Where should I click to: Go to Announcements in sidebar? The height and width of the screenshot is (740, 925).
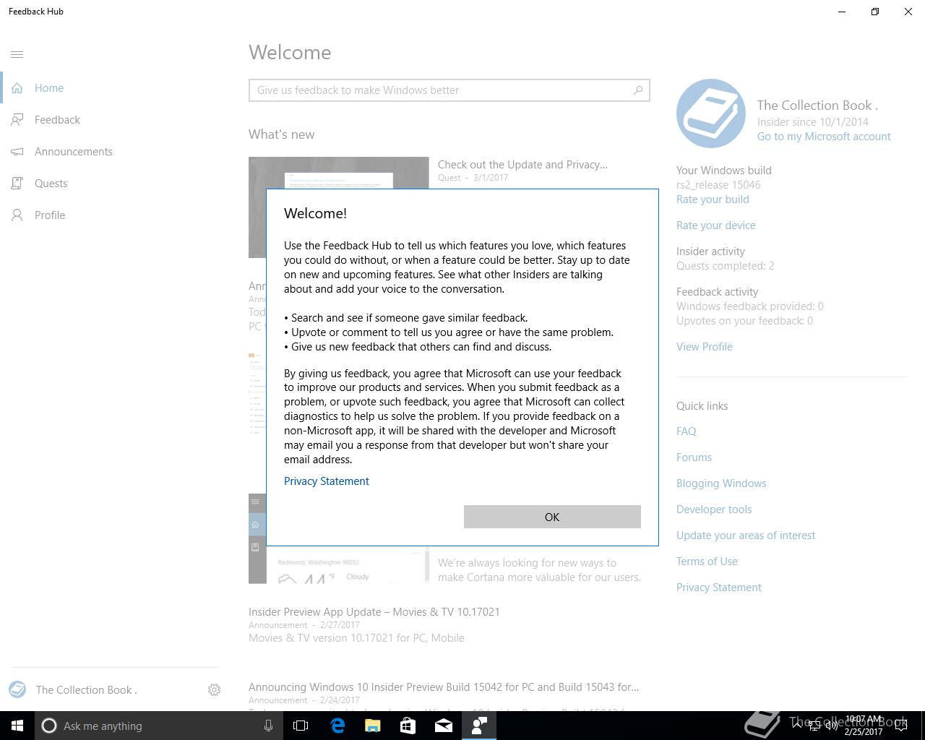pos(74,152)
